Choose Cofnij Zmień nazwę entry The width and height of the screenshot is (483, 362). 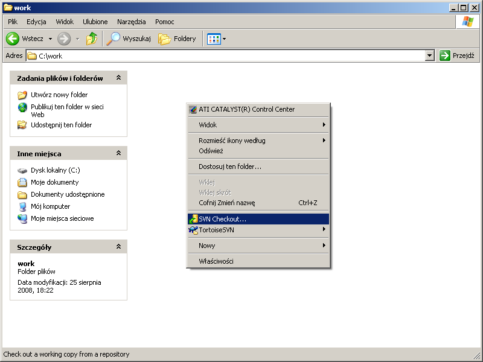point(258,203)
